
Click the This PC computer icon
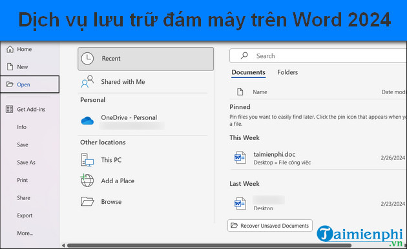pyautogui.click(x=87, y=160)
